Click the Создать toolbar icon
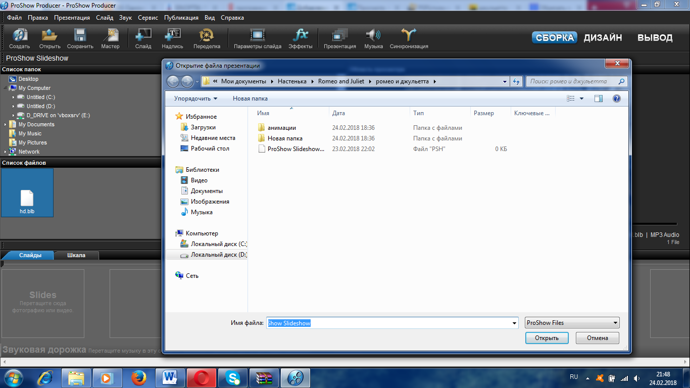Viewport: 690px width, 388px height. 20,35
